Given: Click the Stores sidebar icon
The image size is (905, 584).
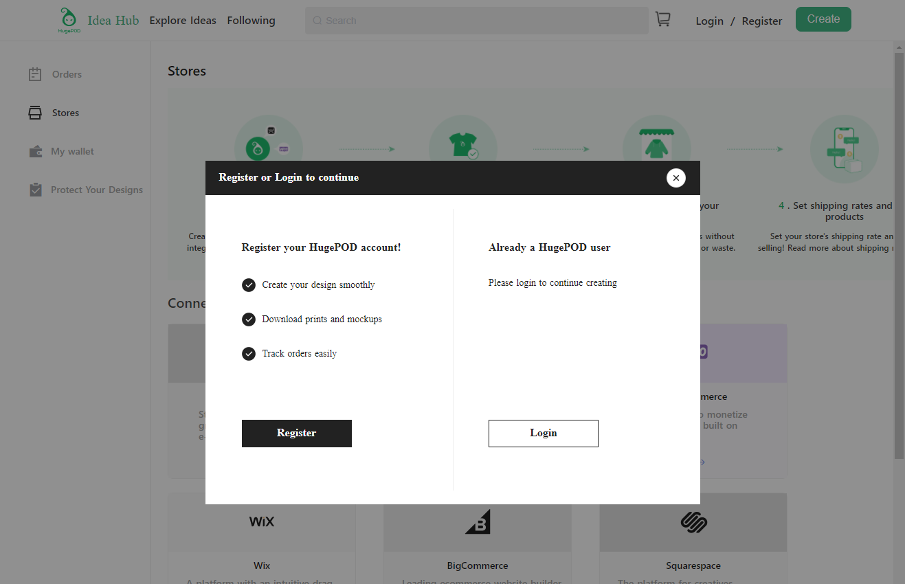Looking at the screenshot, I should 35,113.
